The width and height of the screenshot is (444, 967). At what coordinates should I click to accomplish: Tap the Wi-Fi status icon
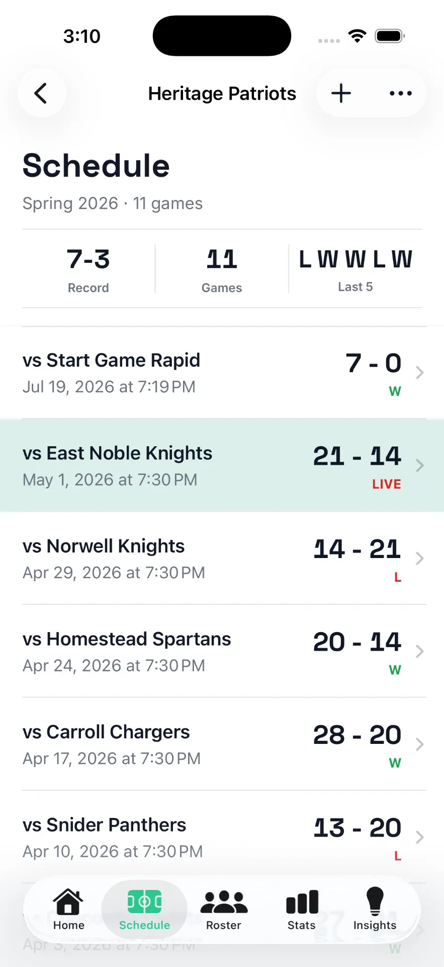point(358,36)
